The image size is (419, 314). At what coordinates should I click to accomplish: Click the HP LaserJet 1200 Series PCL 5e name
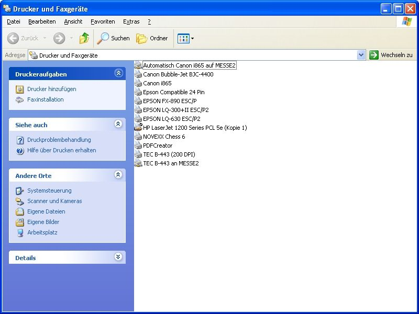point(195,128)
